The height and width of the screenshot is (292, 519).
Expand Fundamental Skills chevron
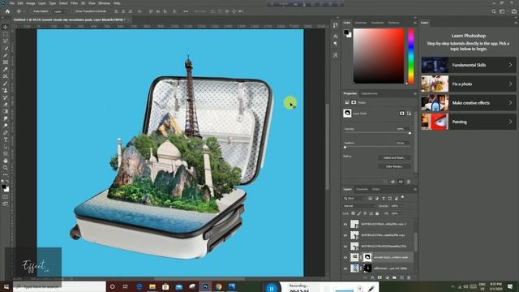tap(510, 65)
